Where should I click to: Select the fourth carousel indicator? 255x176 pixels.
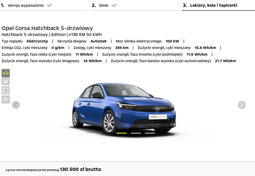150,133
